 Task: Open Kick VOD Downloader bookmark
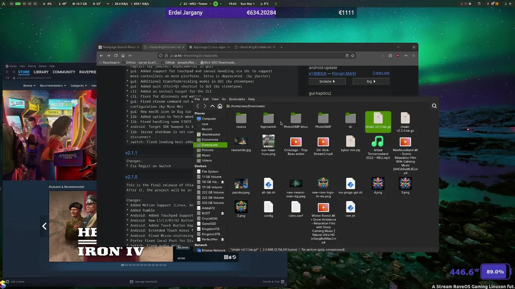[x=218, y=63]
